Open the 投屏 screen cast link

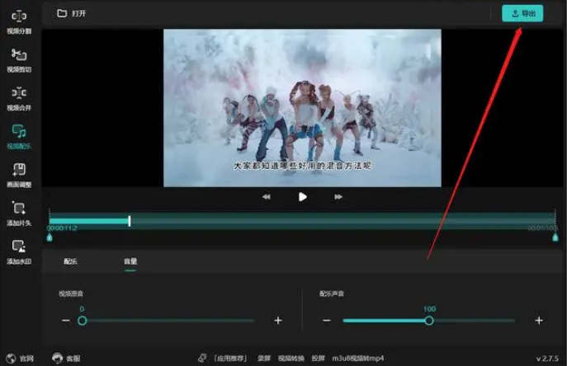[x=319, y=359]
